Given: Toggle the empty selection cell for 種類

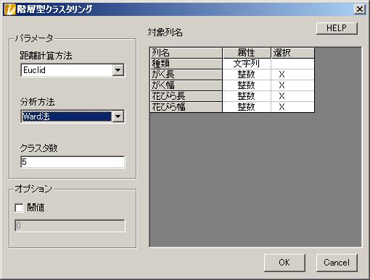Looking at the screenshot, I should click(x=293, y=64).
